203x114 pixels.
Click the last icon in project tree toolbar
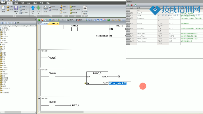[x=18, y=23]
